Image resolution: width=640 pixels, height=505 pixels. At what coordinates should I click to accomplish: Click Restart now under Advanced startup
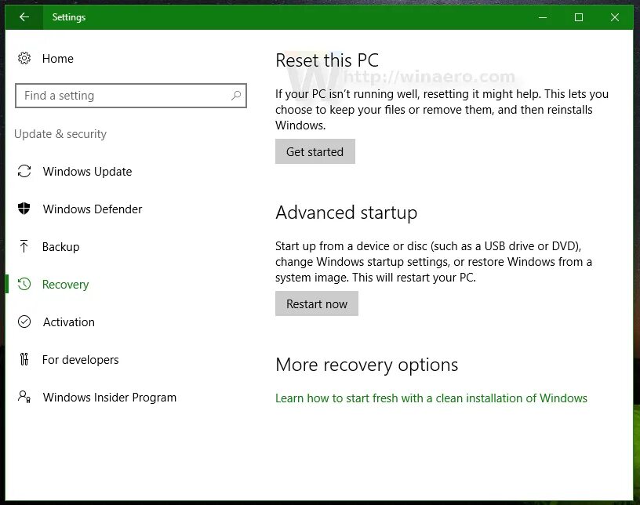[317, 303]
